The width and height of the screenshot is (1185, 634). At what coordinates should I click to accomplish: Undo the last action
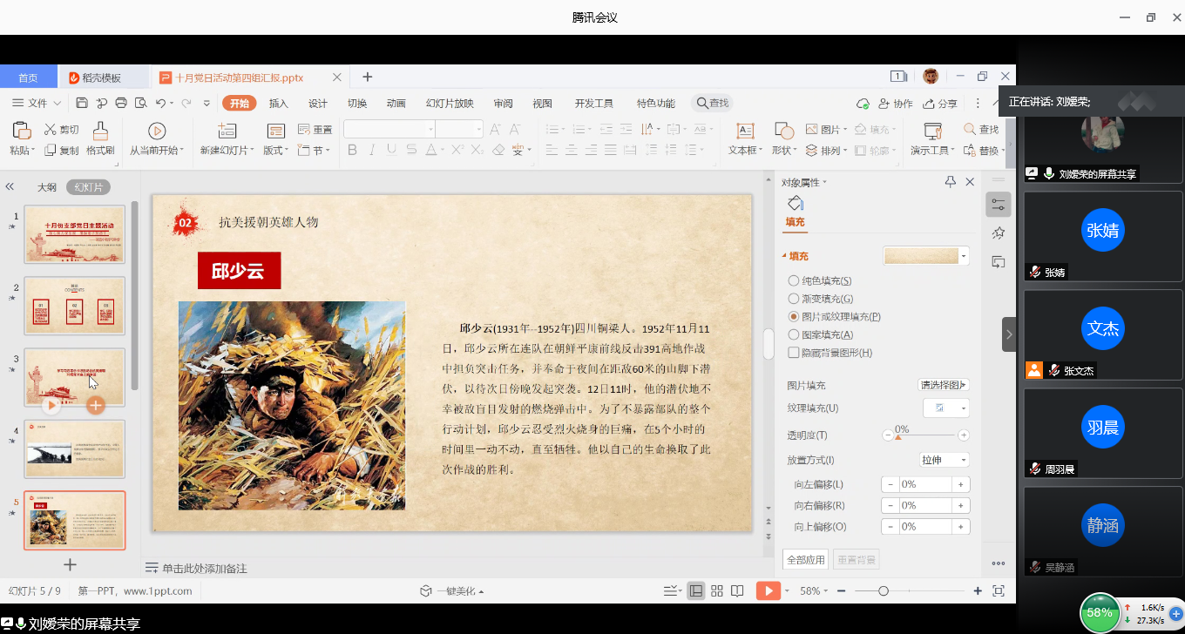pyautogui.click(x=161, y=104)
